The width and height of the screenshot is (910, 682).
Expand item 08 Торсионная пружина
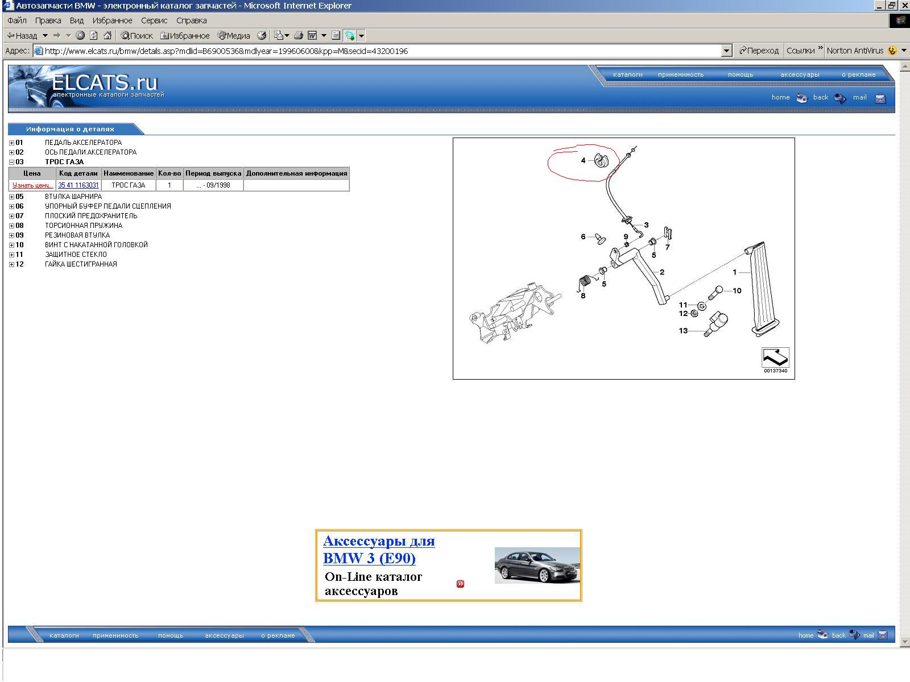[11, 226]
